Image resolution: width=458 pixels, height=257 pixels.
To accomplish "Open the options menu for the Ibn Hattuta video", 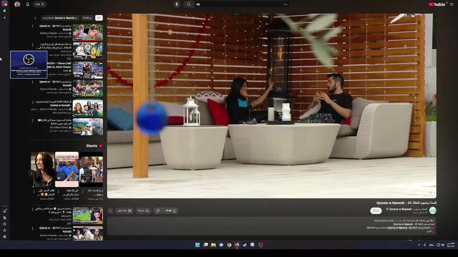I will click(x=32, y=121).
